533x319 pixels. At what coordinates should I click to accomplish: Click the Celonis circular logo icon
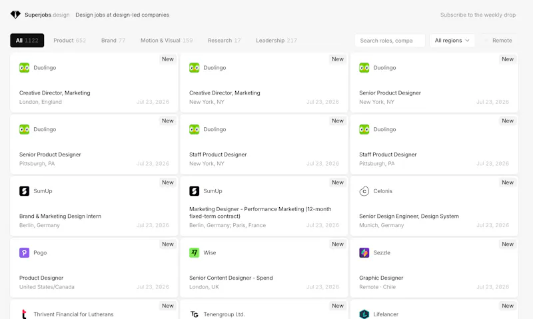(x=364, y=191)
